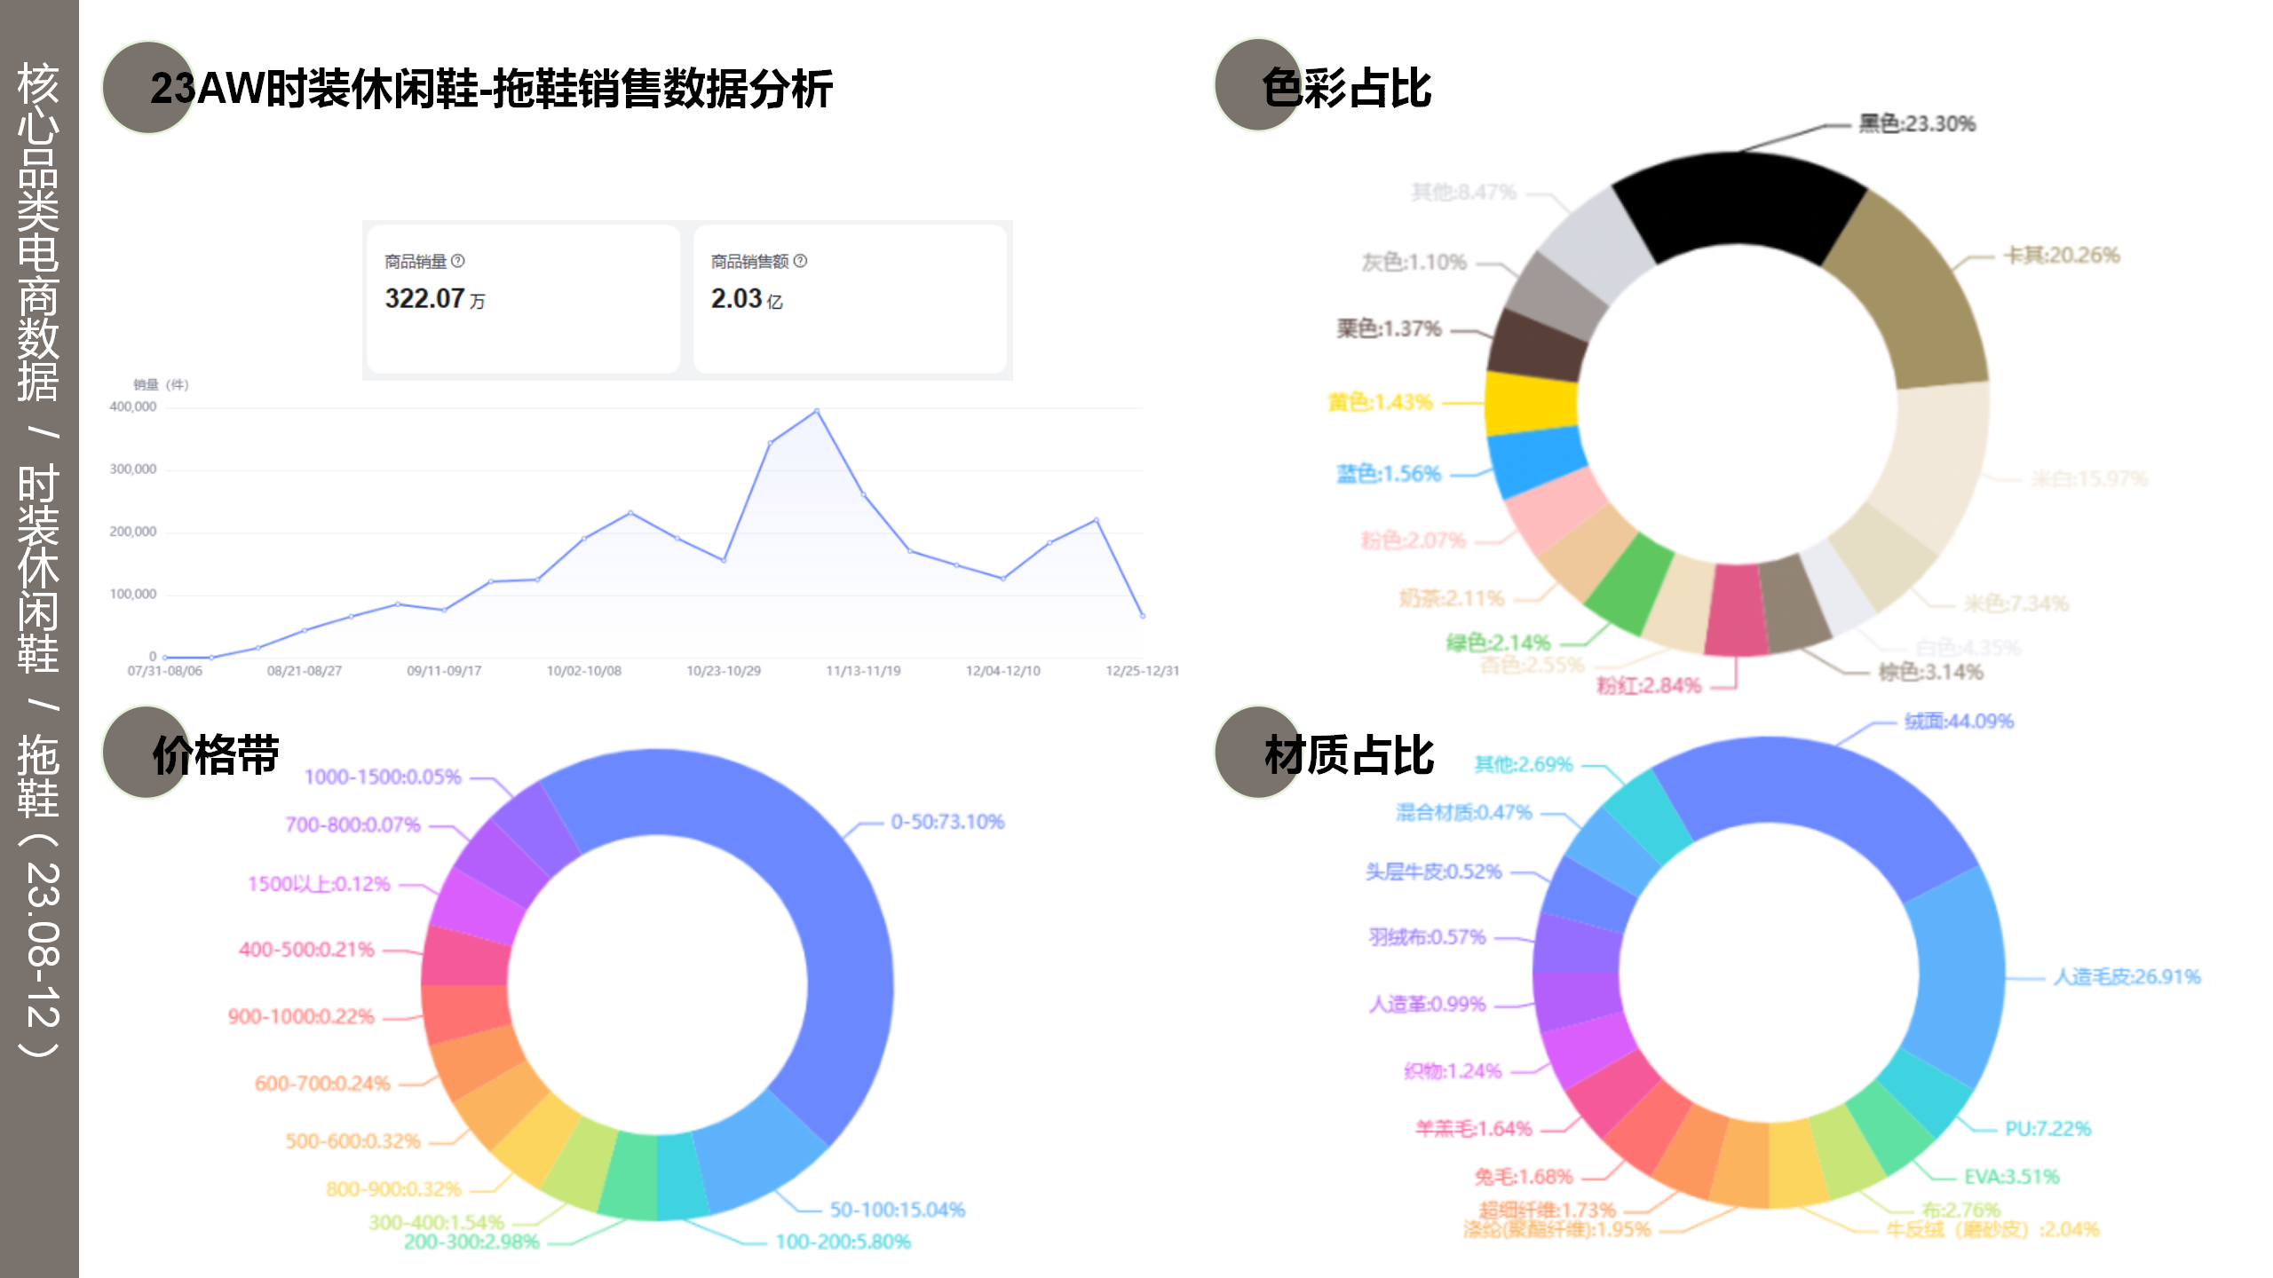Click the 1500以上:0.12% price label
Screen dimensions: 2273x1278
tap(319, 885)
